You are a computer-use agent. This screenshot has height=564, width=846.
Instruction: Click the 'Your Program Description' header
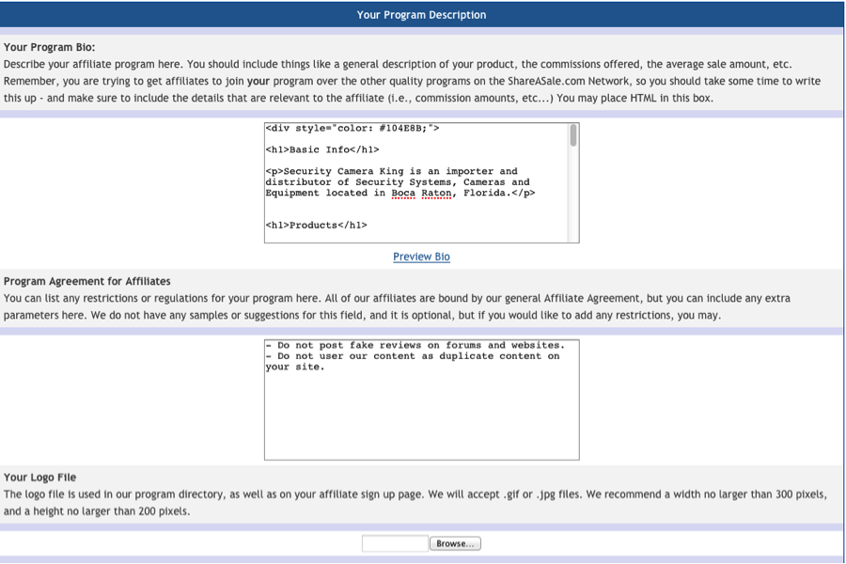point(421,15)
